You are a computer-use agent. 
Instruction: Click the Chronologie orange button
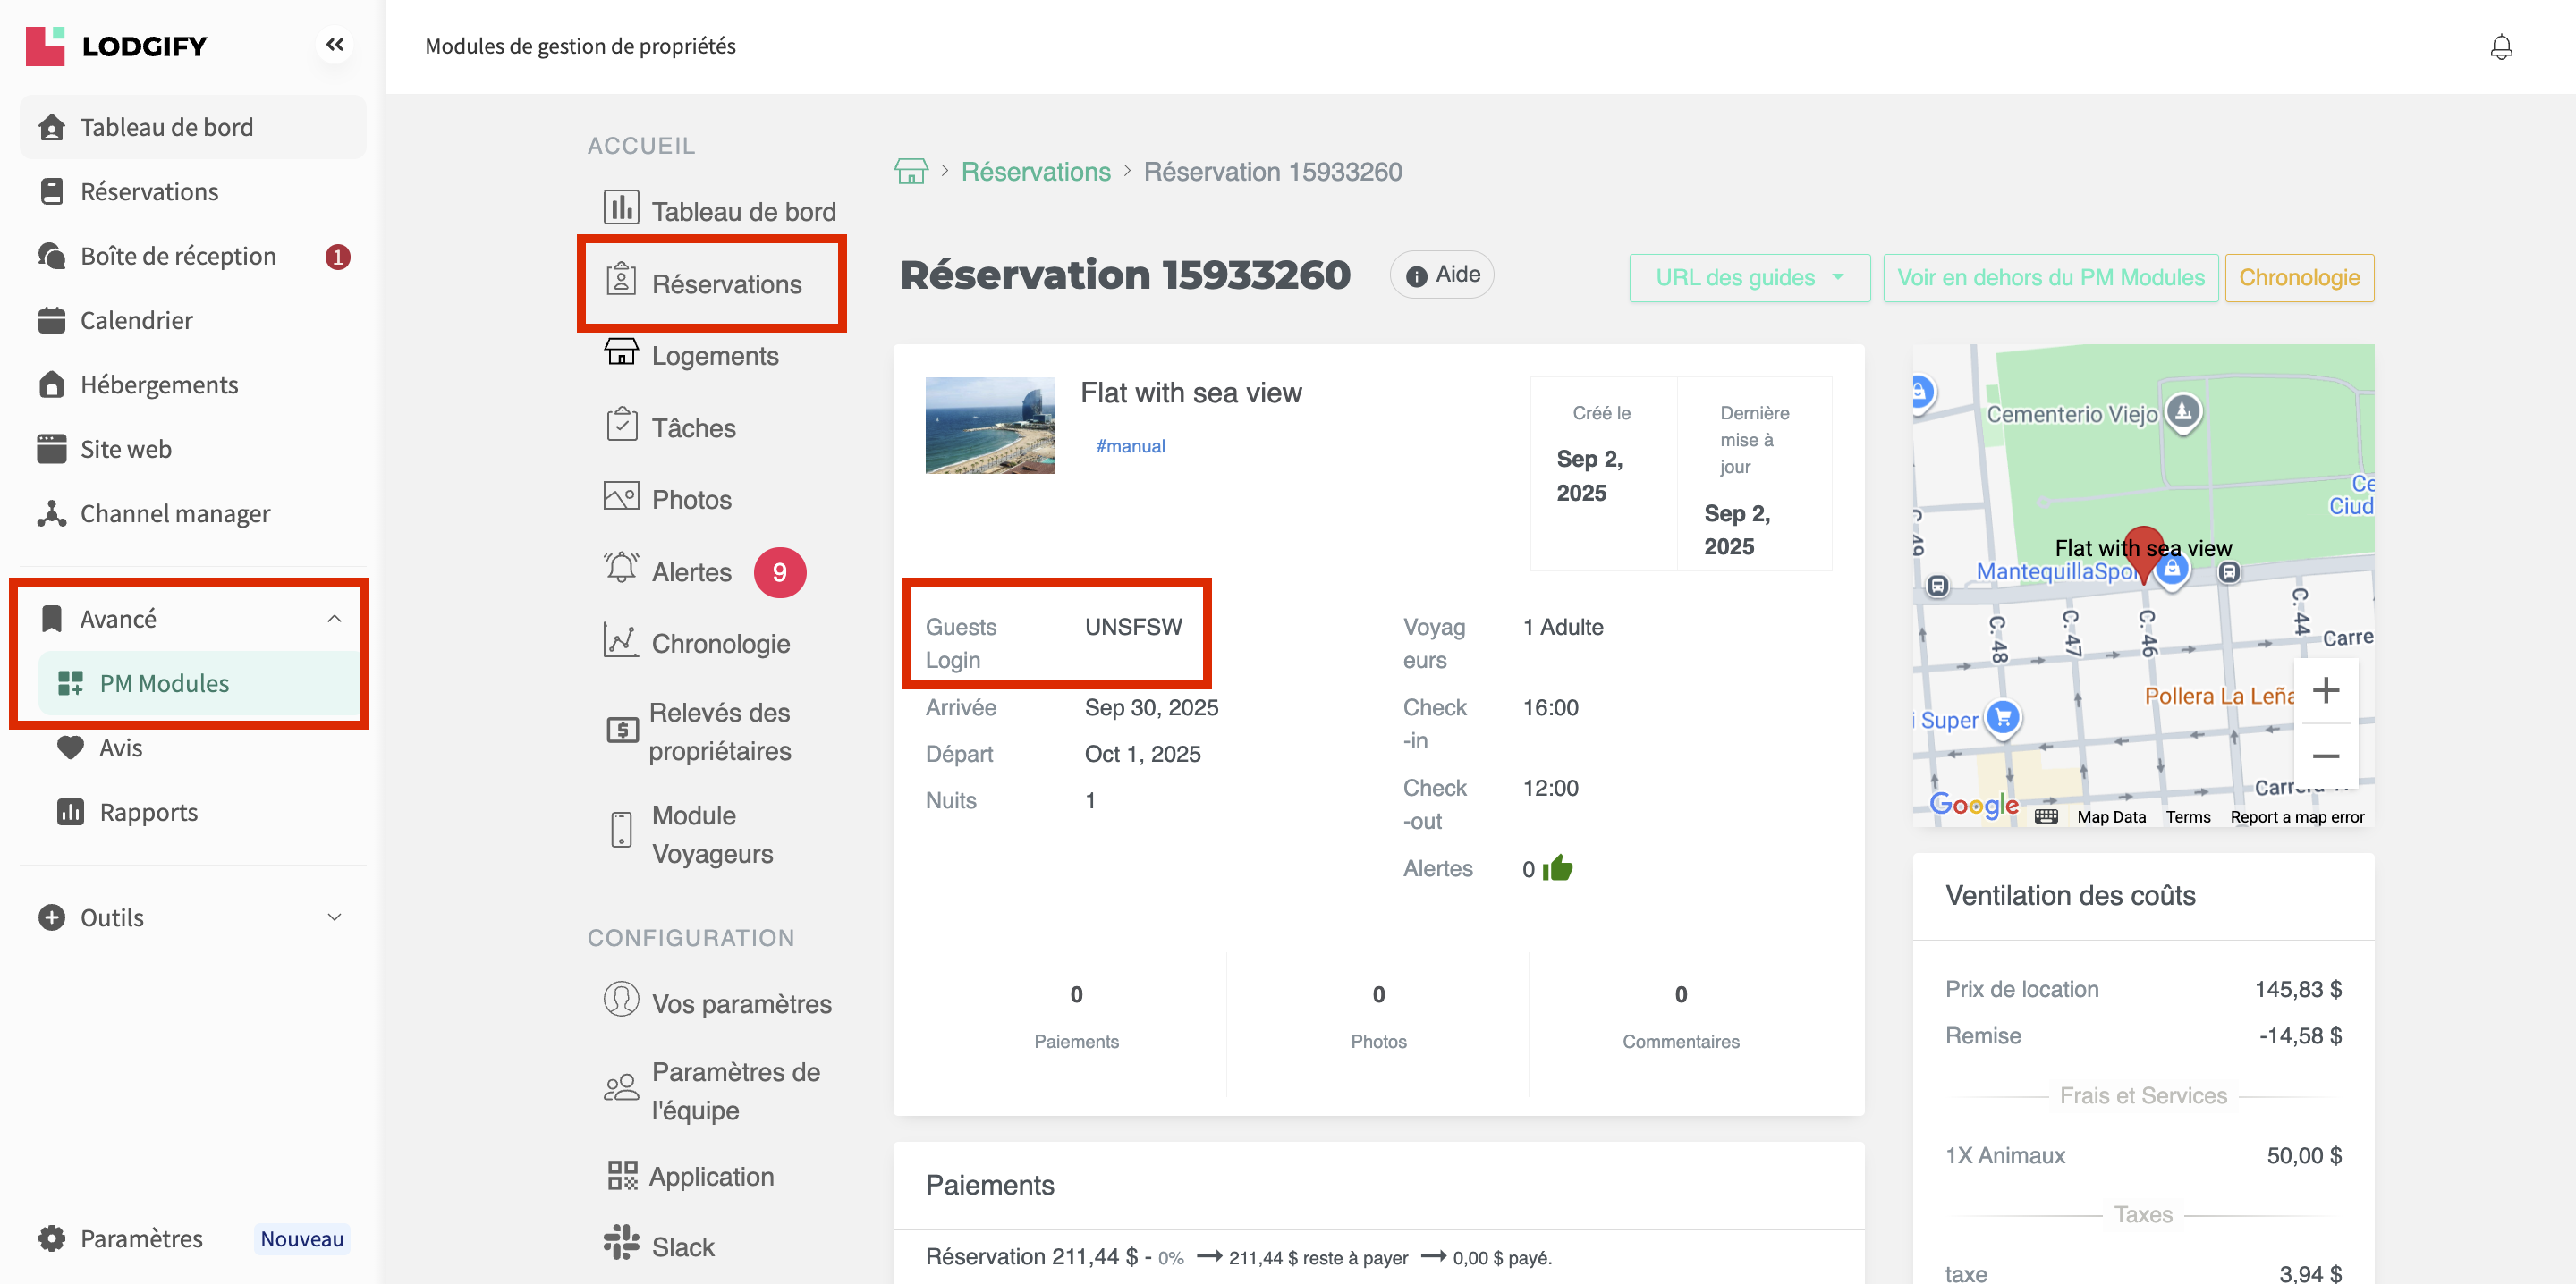(x=2298, y=277)
